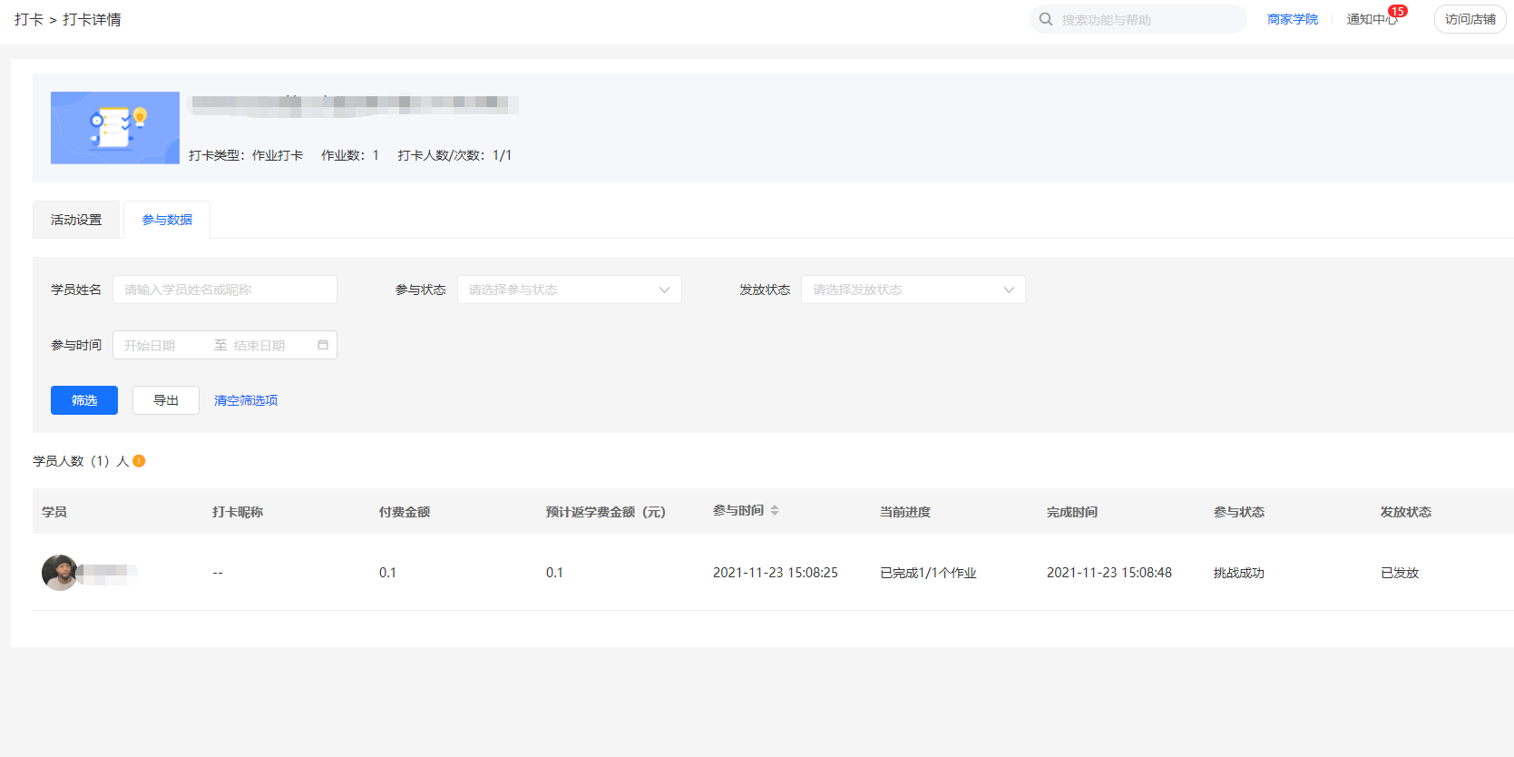The height and width of the screenshot is (757, 1514).
Task: Open the 发放状态 dropdown
Action: 913,290
